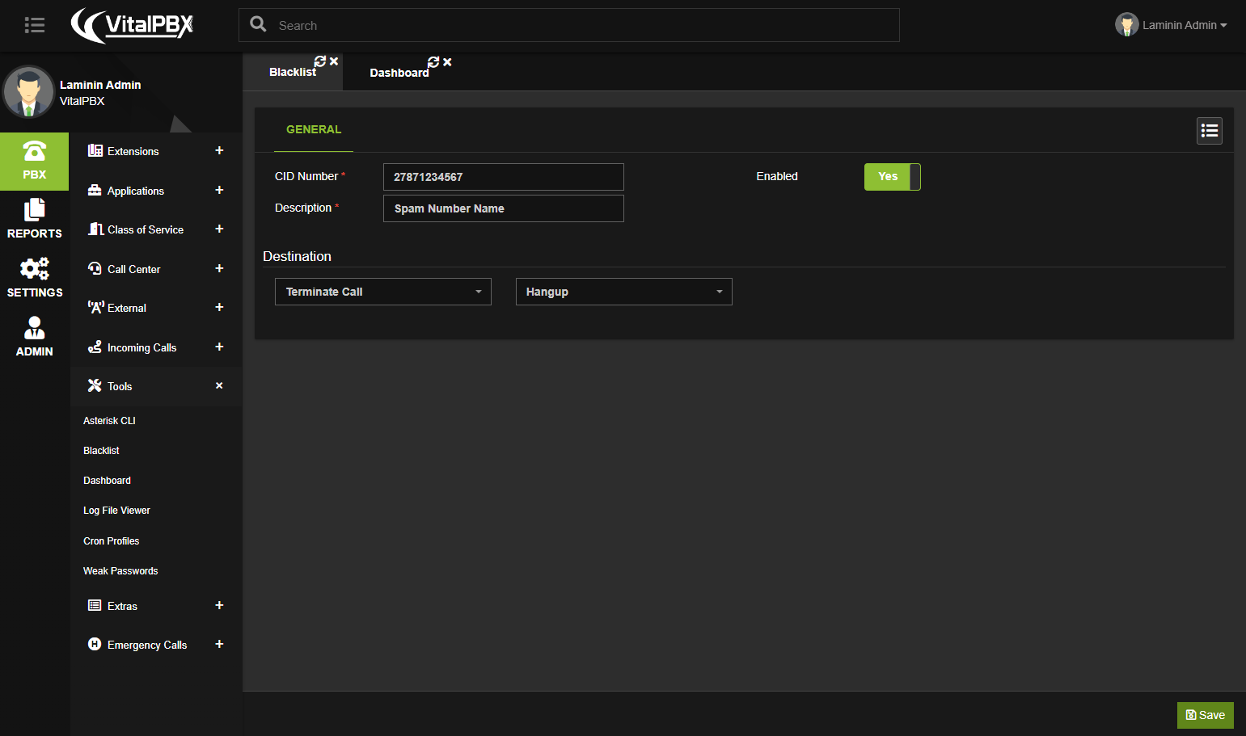Click the VitalPBX logo
This screenshot has width=1246, height=736.
point(132,25)
